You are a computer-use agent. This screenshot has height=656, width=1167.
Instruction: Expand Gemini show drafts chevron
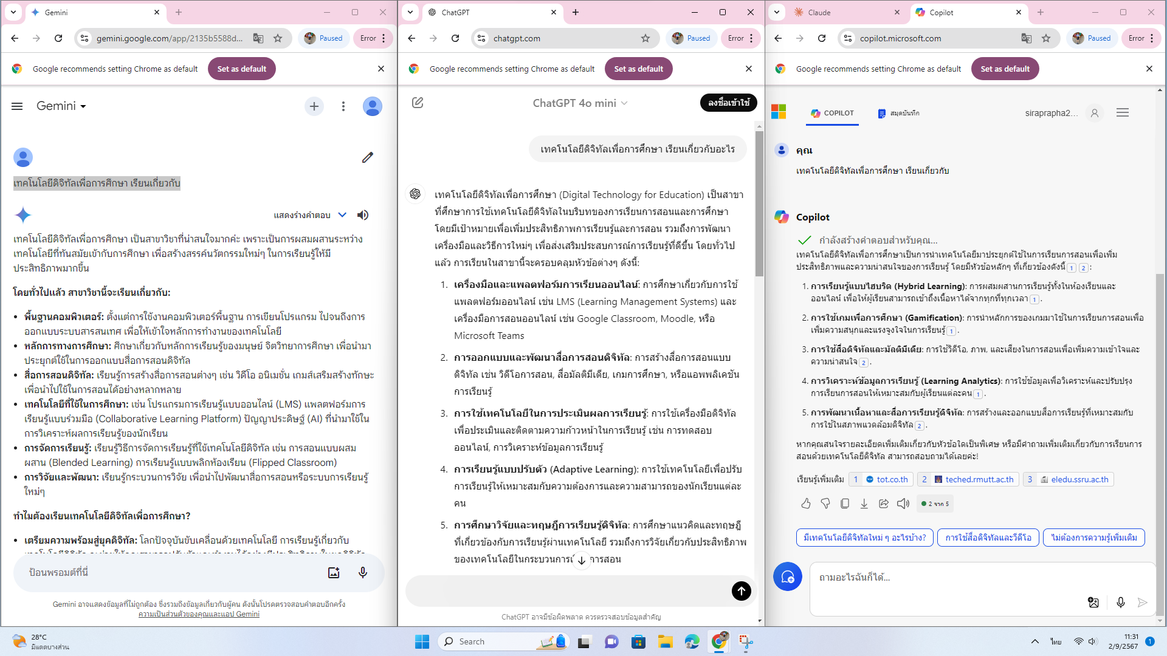[x=342, y=215]
